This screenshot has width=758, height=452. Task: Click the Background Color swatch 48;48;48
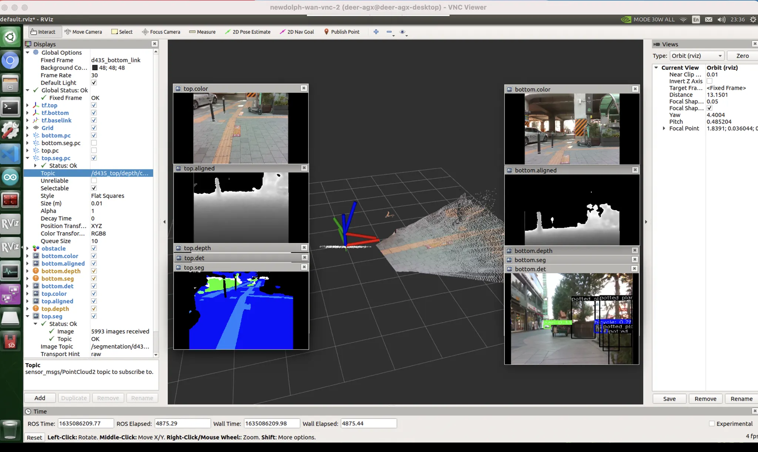click(95, 68)
